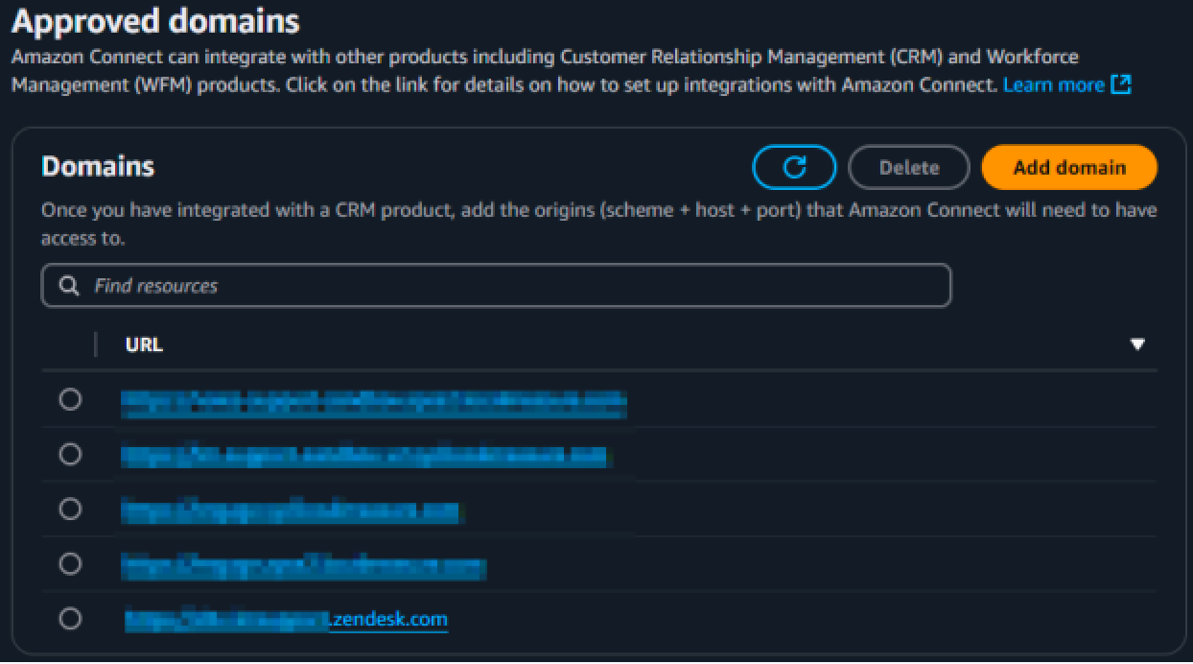The image size is (1193, 664).
Task: Select the radio button for the second domain row
Action: click(70, 454)
